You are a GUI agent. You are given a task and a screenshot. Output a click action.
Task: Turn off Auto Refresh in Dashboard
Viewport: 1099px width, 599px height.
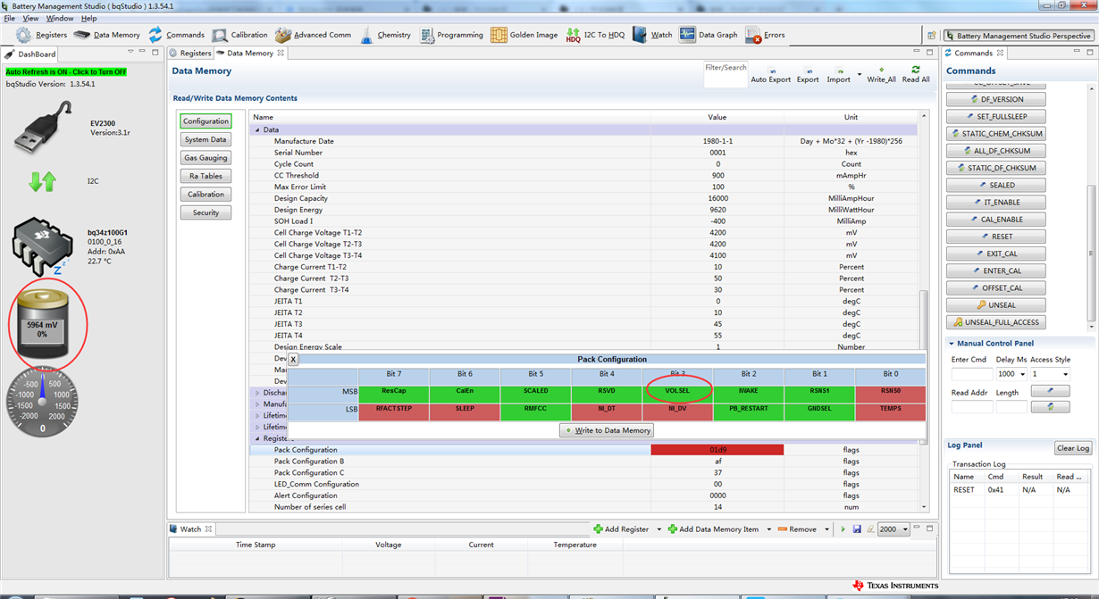point(66,71)
